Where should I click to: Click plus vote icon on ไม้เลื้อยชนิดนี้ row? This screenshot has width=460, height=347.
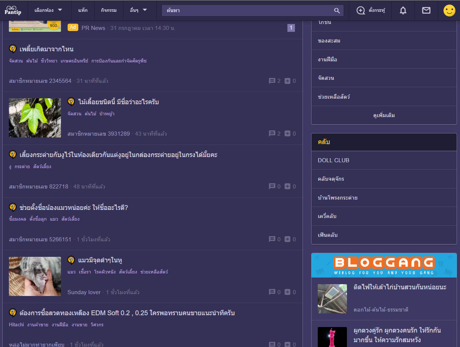[x=287, y=134]
